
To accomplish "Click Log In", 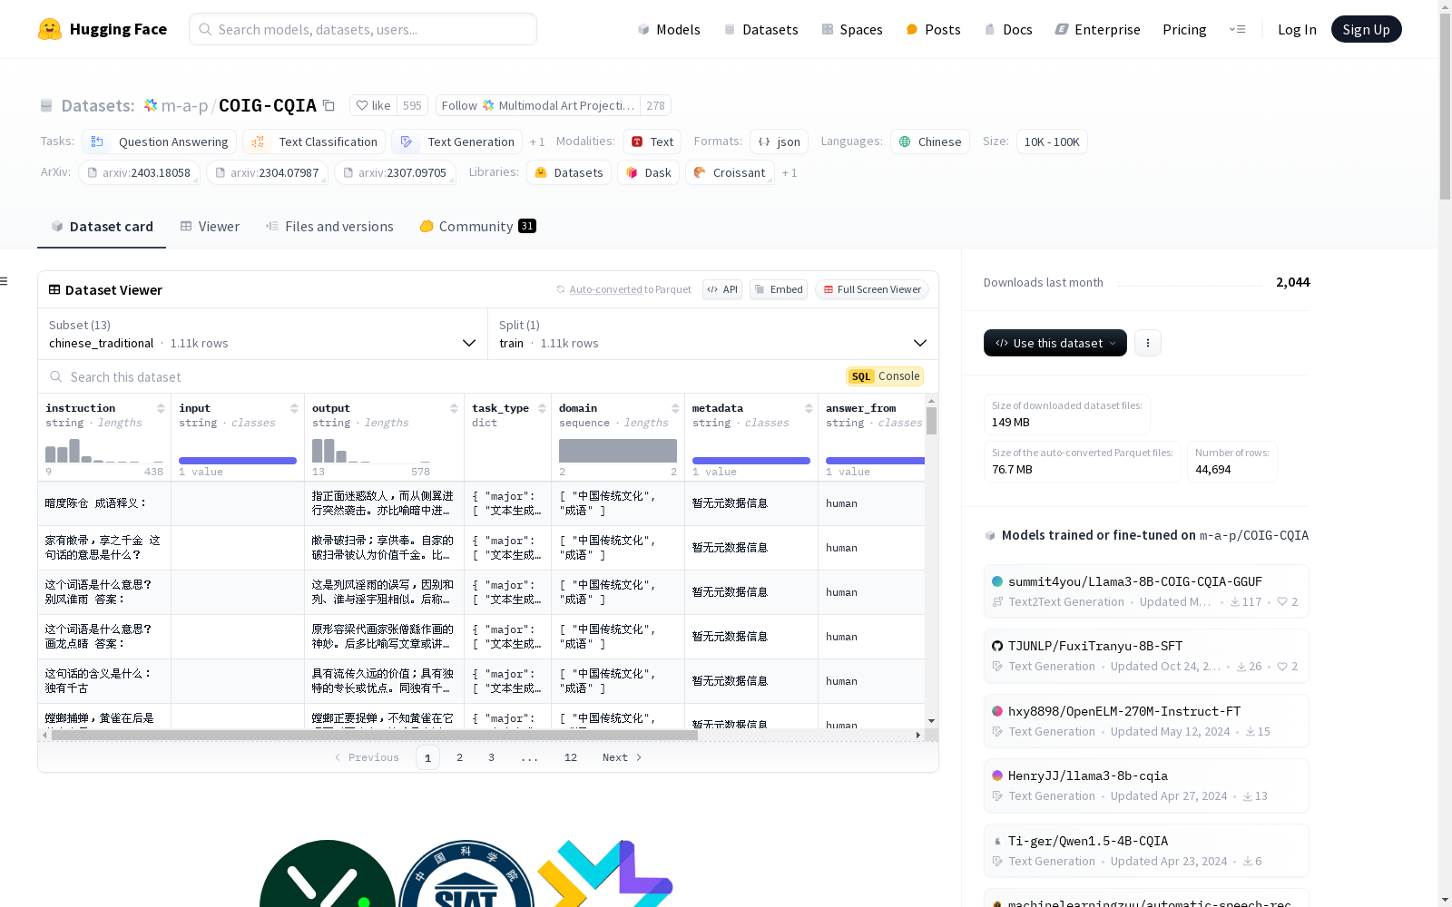I will point(1297,29).
